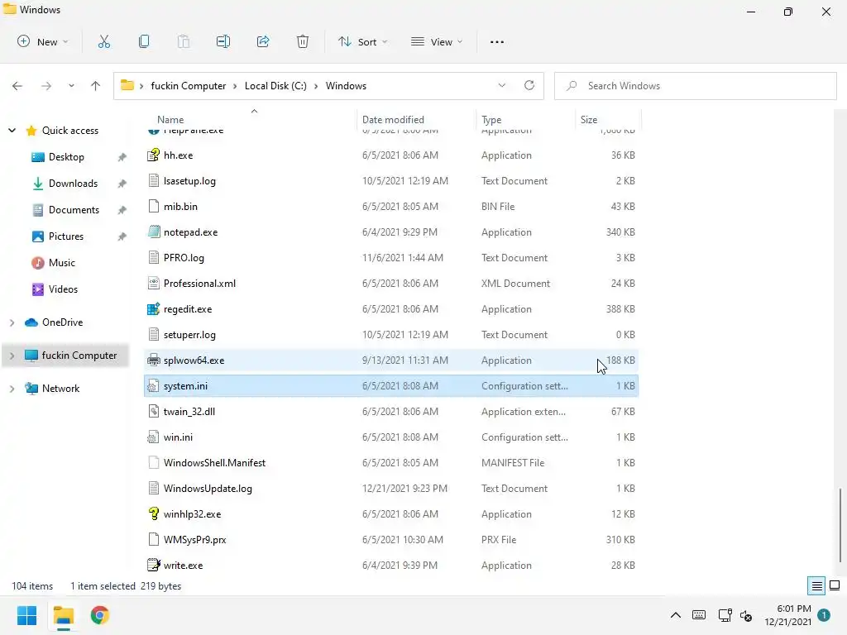Launch Chrome from the taskbar
This screenshot has width=847, height=635.
coord(100,615)
